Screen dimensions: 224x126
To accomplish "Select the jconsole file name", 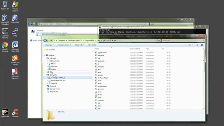I will 100,100.
